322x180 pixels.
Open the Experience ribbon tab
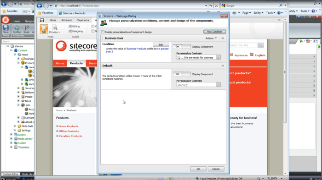83,20
